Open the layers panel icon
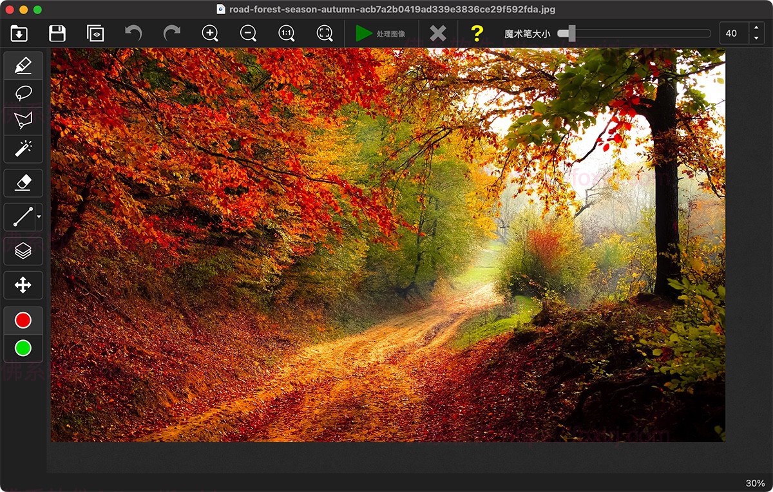 point(23,251)
